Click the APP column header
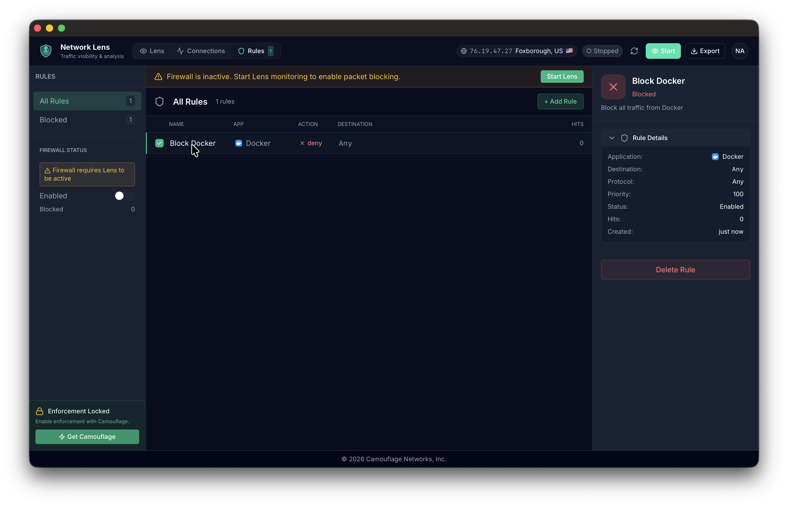 (x=238, y=124)
